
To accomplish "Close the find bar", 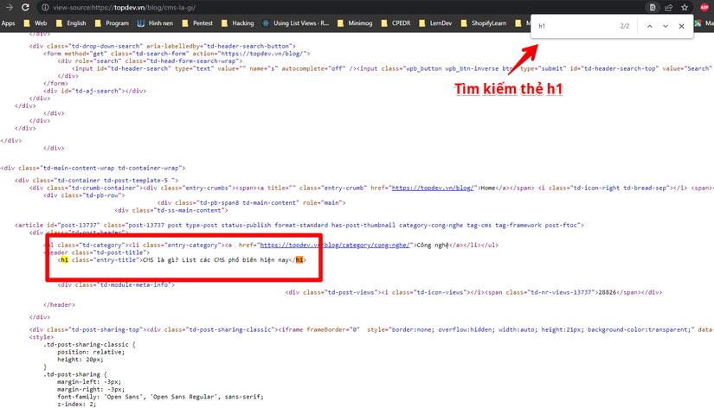I will pos(682,27).
